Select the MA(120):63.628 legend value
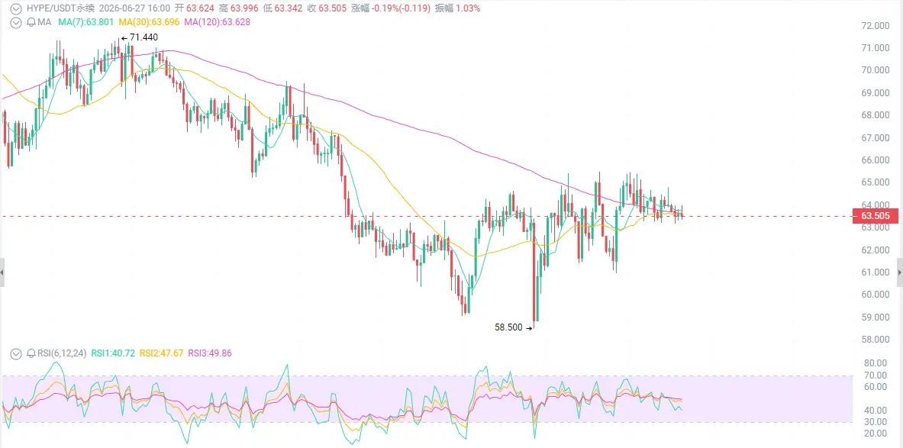Screen dimensions: 903x448 click(217, 22)
